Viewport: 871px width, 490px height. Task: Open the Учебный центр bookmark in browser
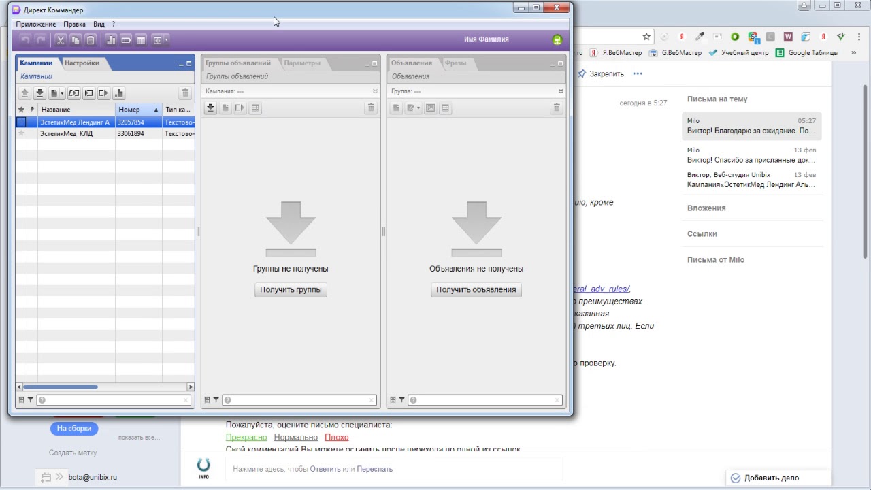point(738,52)
